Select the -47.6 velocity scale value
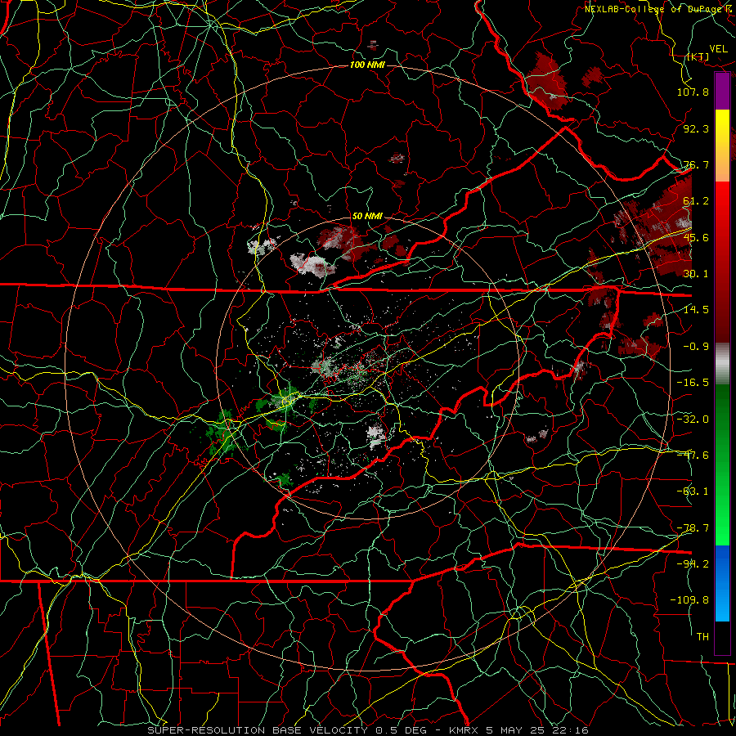 (x=693, y=456)
